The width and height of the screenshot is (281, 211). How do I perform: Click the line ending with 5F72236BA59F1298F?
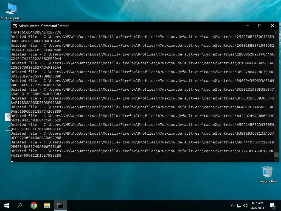coord(142,151)
